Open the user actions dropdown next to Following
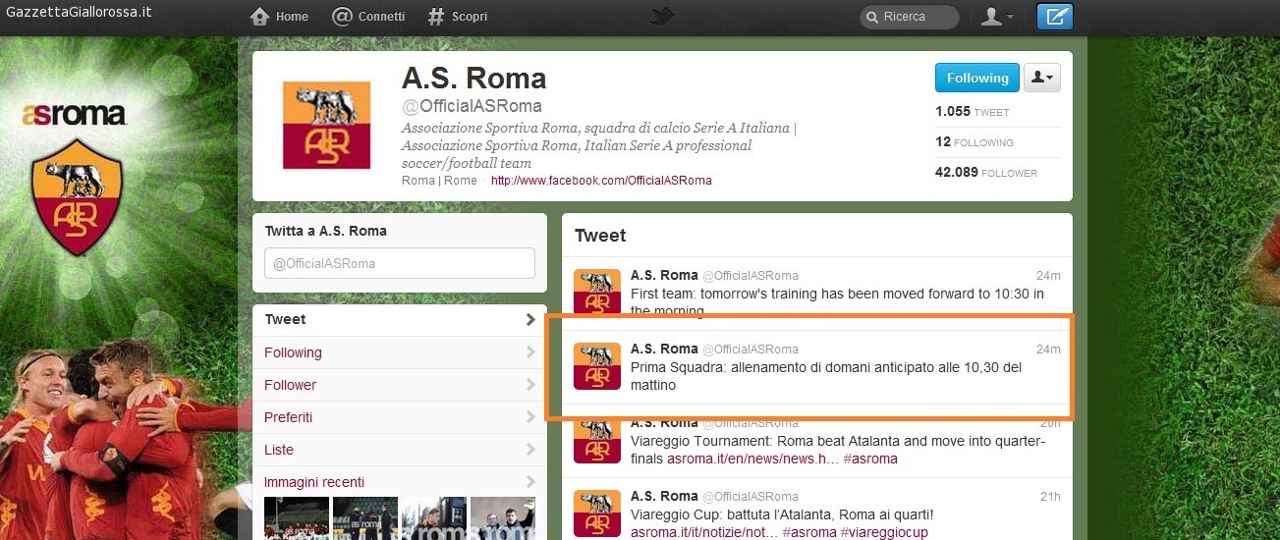 [x=1041, y=78]
